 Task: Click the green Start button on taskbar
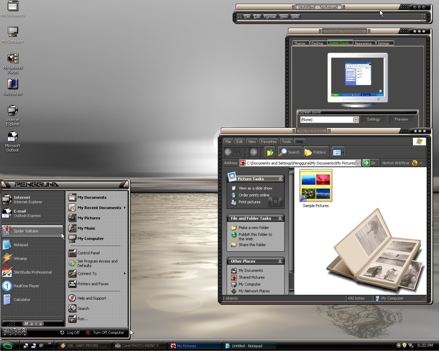pos(8,346)
